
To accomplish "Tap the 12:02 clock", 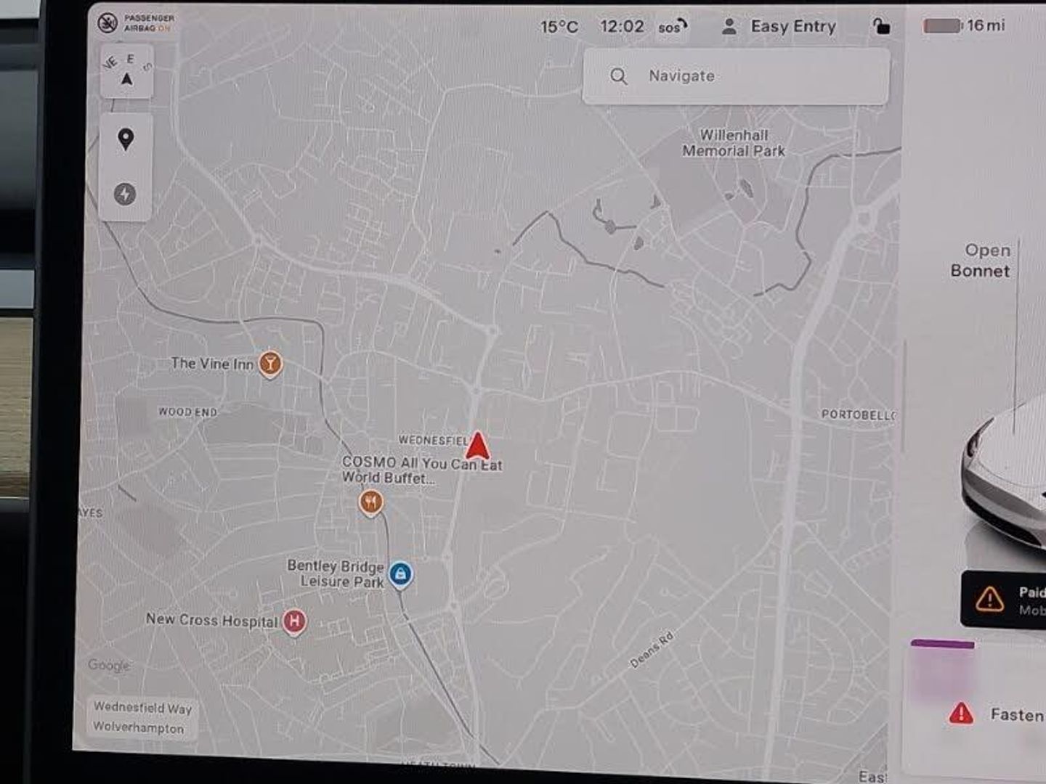I will point(622,26).
